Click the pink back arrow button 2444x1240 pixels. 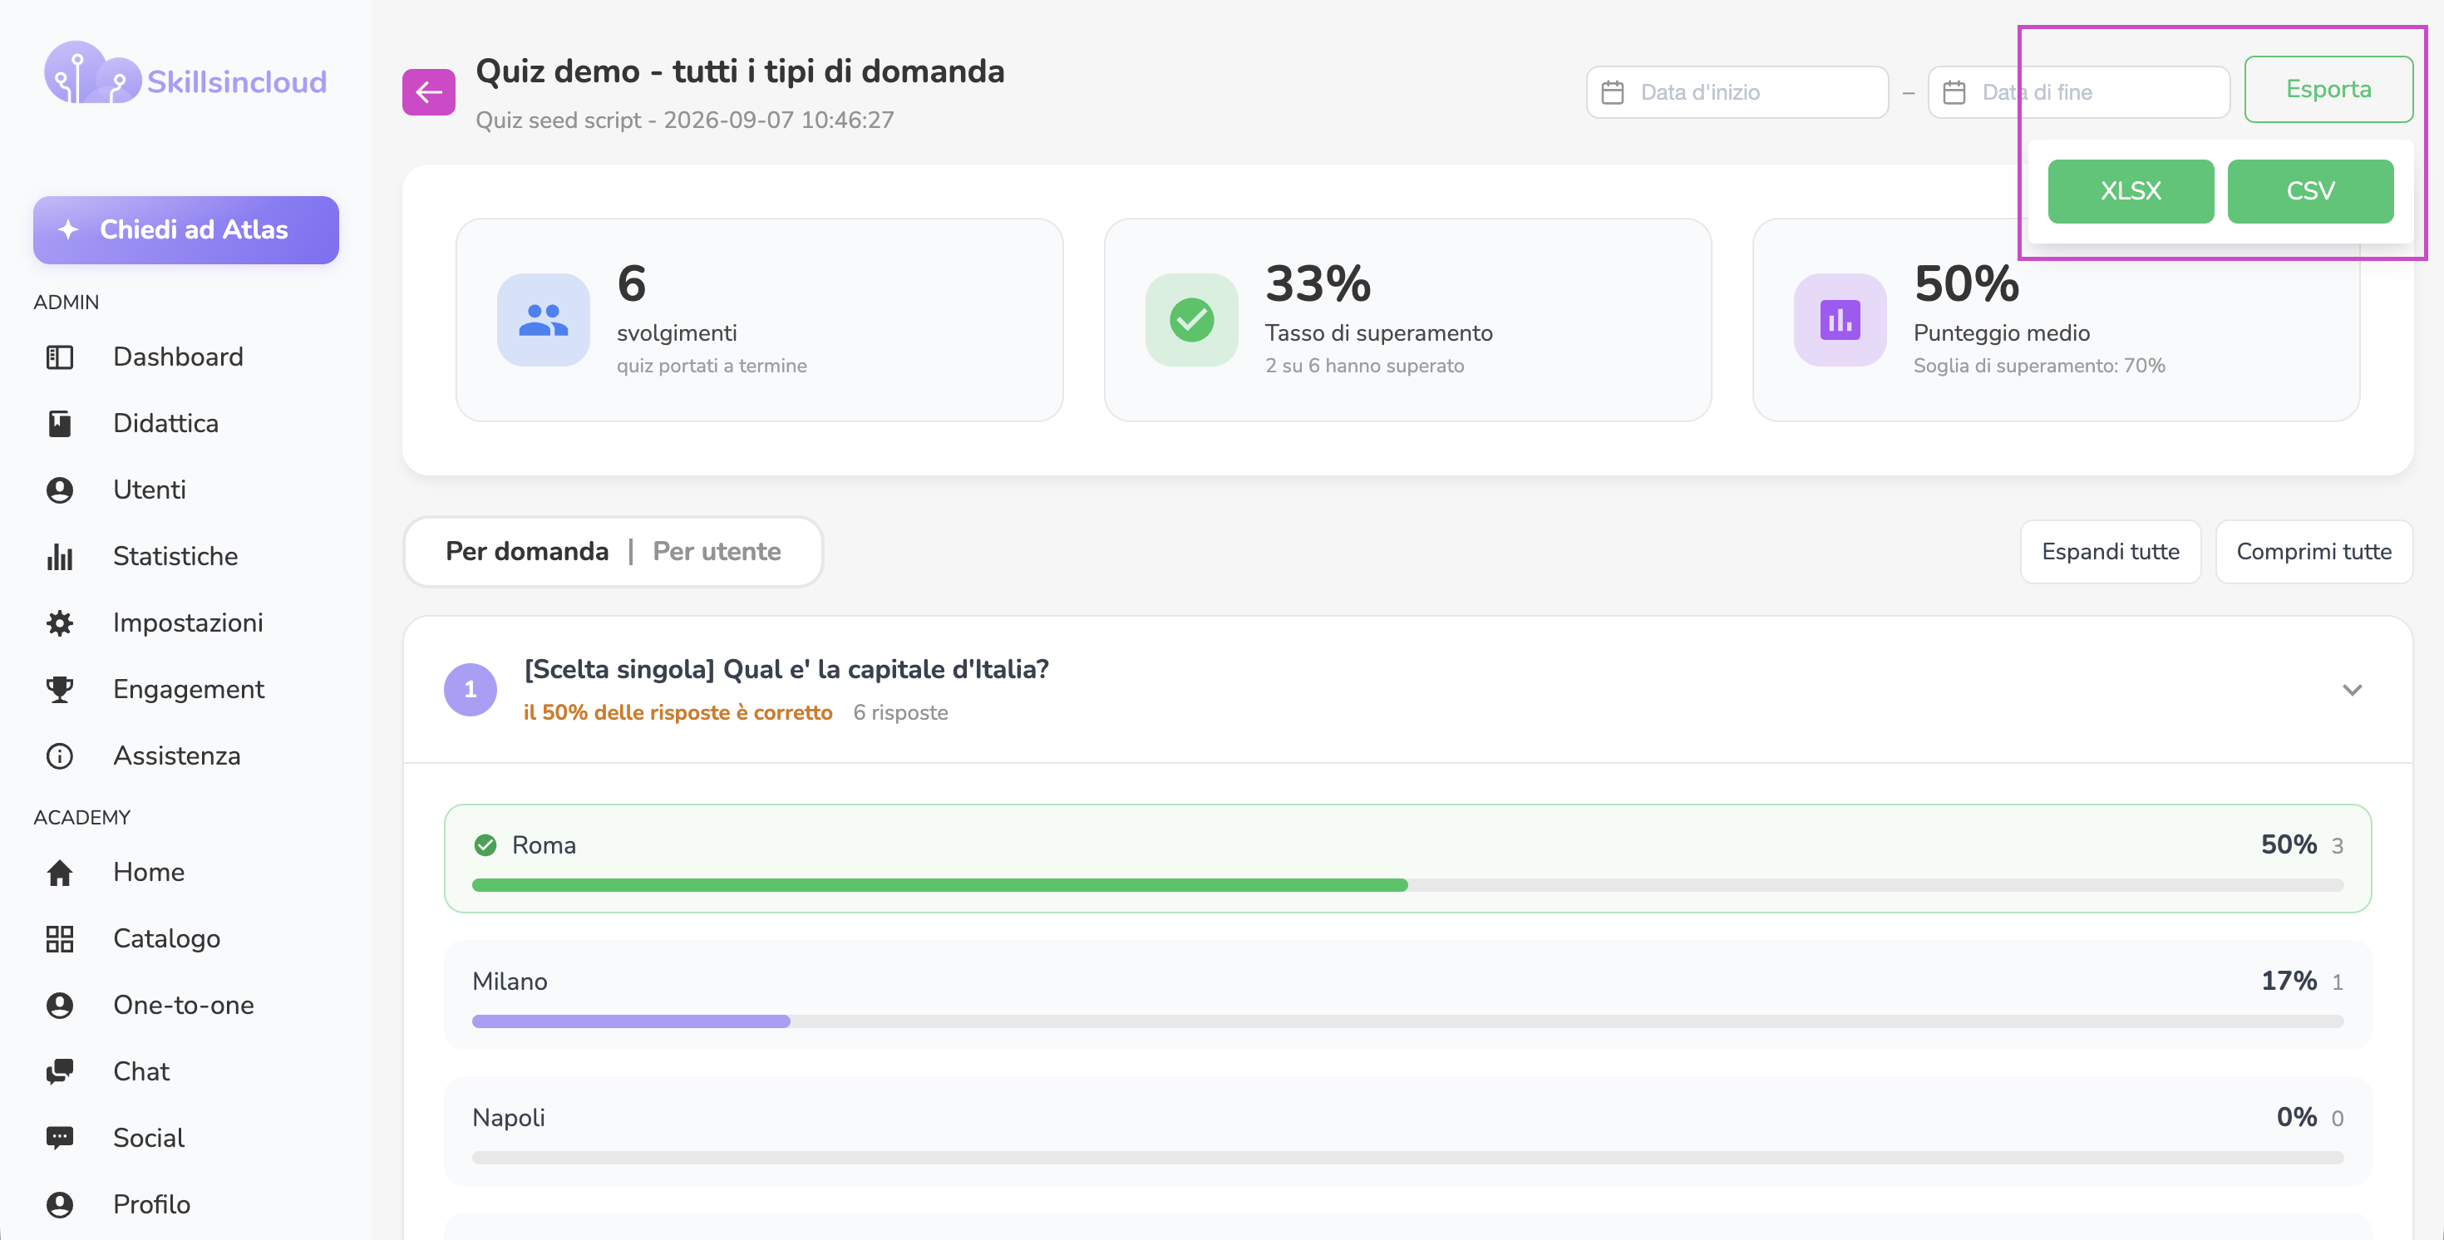429,92
